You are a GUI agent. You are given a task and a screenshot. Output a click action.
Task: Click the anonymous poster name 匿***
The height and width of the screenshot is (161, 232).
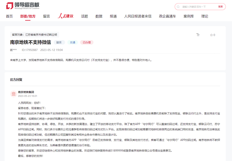coord(13,50)
